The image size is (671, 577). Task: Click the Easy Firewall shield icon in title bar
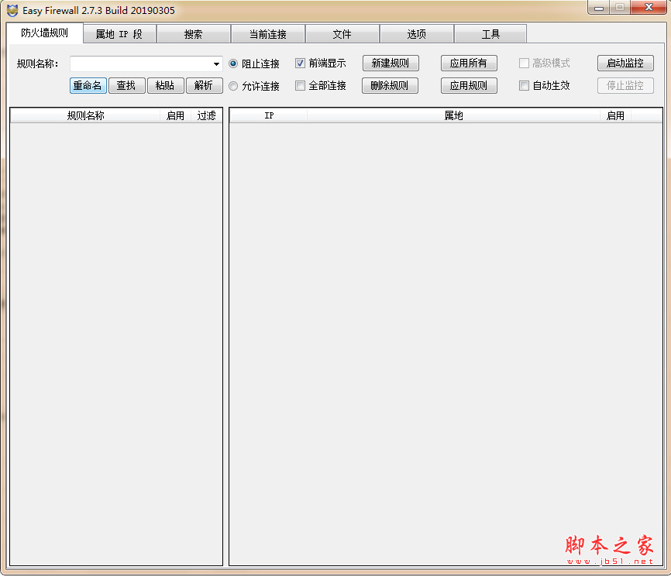12,10
